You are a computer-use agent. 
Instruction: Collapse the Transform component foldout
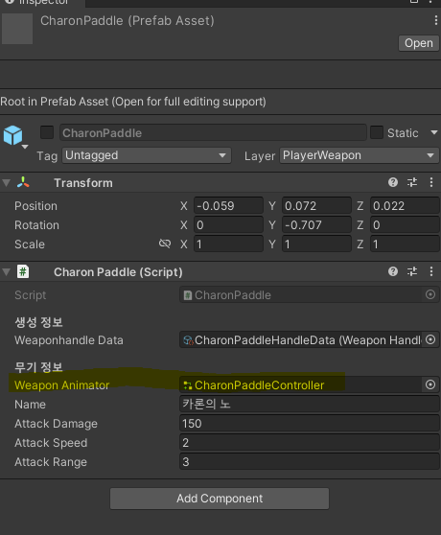[x=6, y=183]
